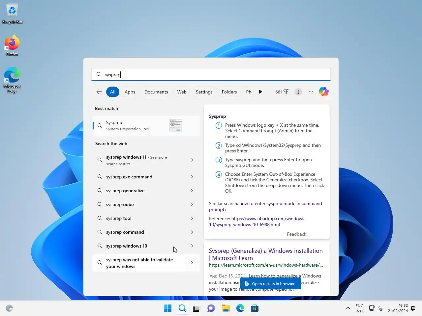Select Sysprep System Preparation Tool best match
Image resolution: width=422 pixels, height=316 pixels.
pyautogui.click(x=146, y=125)
